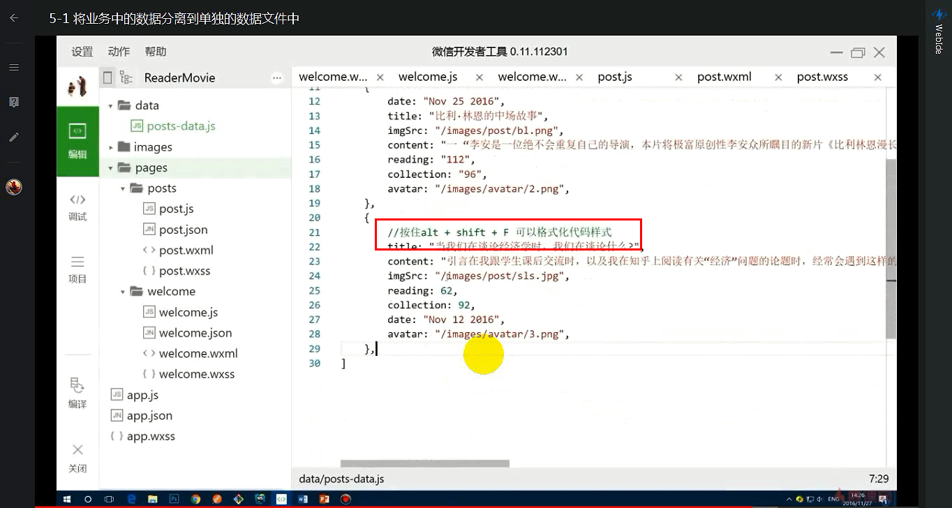Open the WebIDE panel on the right edge
The width and height of the screenshot is (952, 508).
[939, 31]
